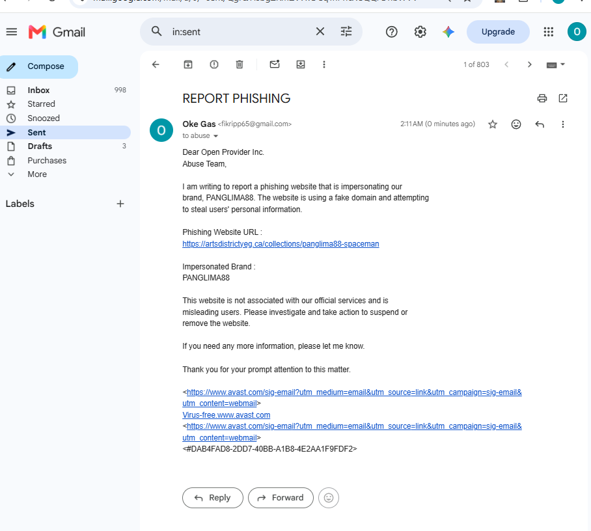Mark the email as unread
This screenshot has width=591, height=531.
tap(275, 64)
